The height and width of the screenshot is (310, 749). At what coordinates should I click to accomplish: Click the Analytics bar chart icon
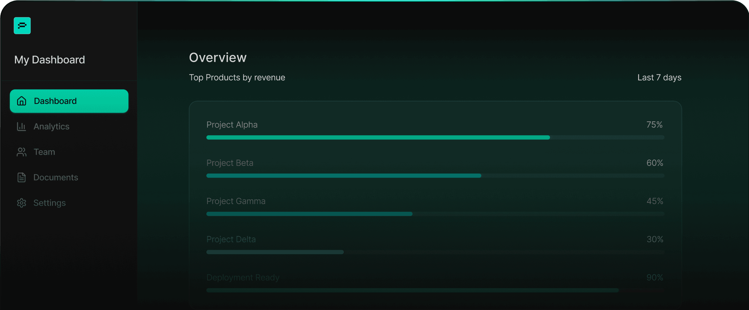coord(21,126)
